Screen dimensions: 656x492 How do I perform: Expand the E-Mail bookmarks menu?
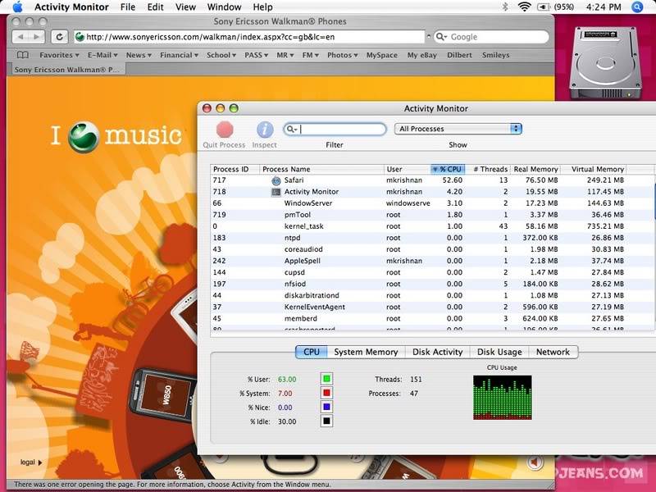(x=102, y=55)
